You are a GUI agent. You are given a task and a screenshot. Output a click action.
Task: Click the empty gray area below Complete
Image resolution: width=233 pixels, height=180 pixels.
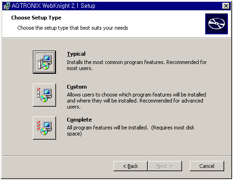pos(116,148)
